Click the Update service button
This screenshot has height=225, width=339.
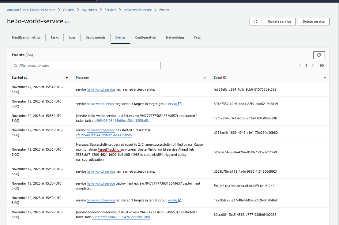tap(279, 21)
